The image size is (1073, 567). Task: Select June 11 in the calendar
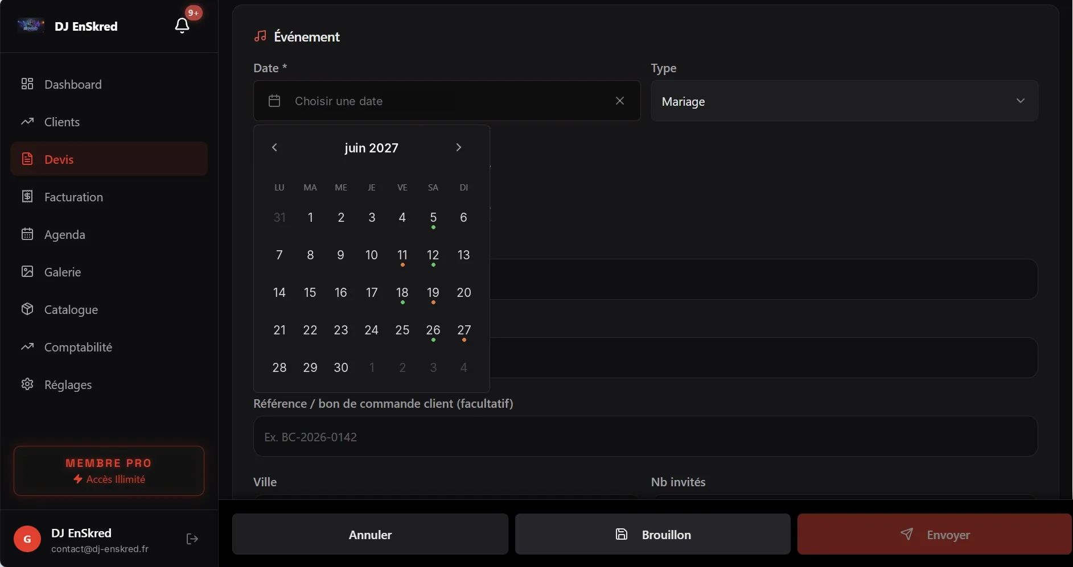click(402, 255)
